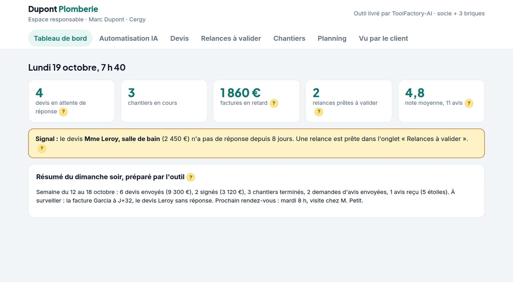Click 'Espace responsable · Marc Dupont · Cergy' subtitle
Image resolution: width=513 pixels, height=282 pixels.
coord(87,19)
